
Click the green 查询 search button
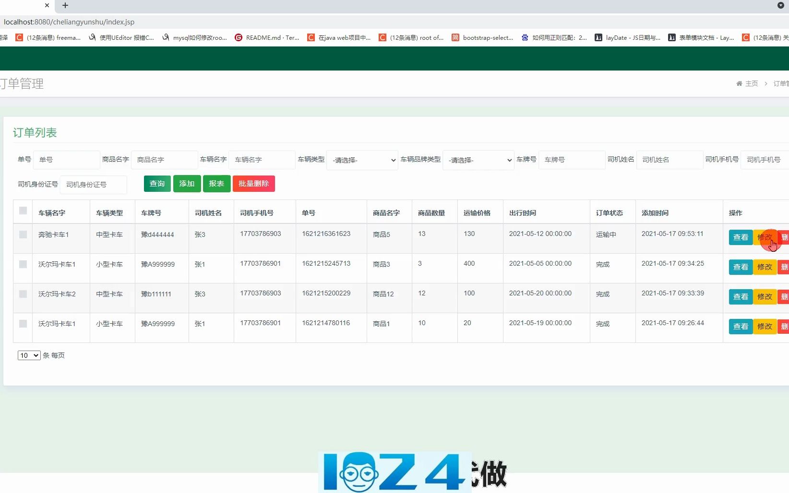pos(157,184)
